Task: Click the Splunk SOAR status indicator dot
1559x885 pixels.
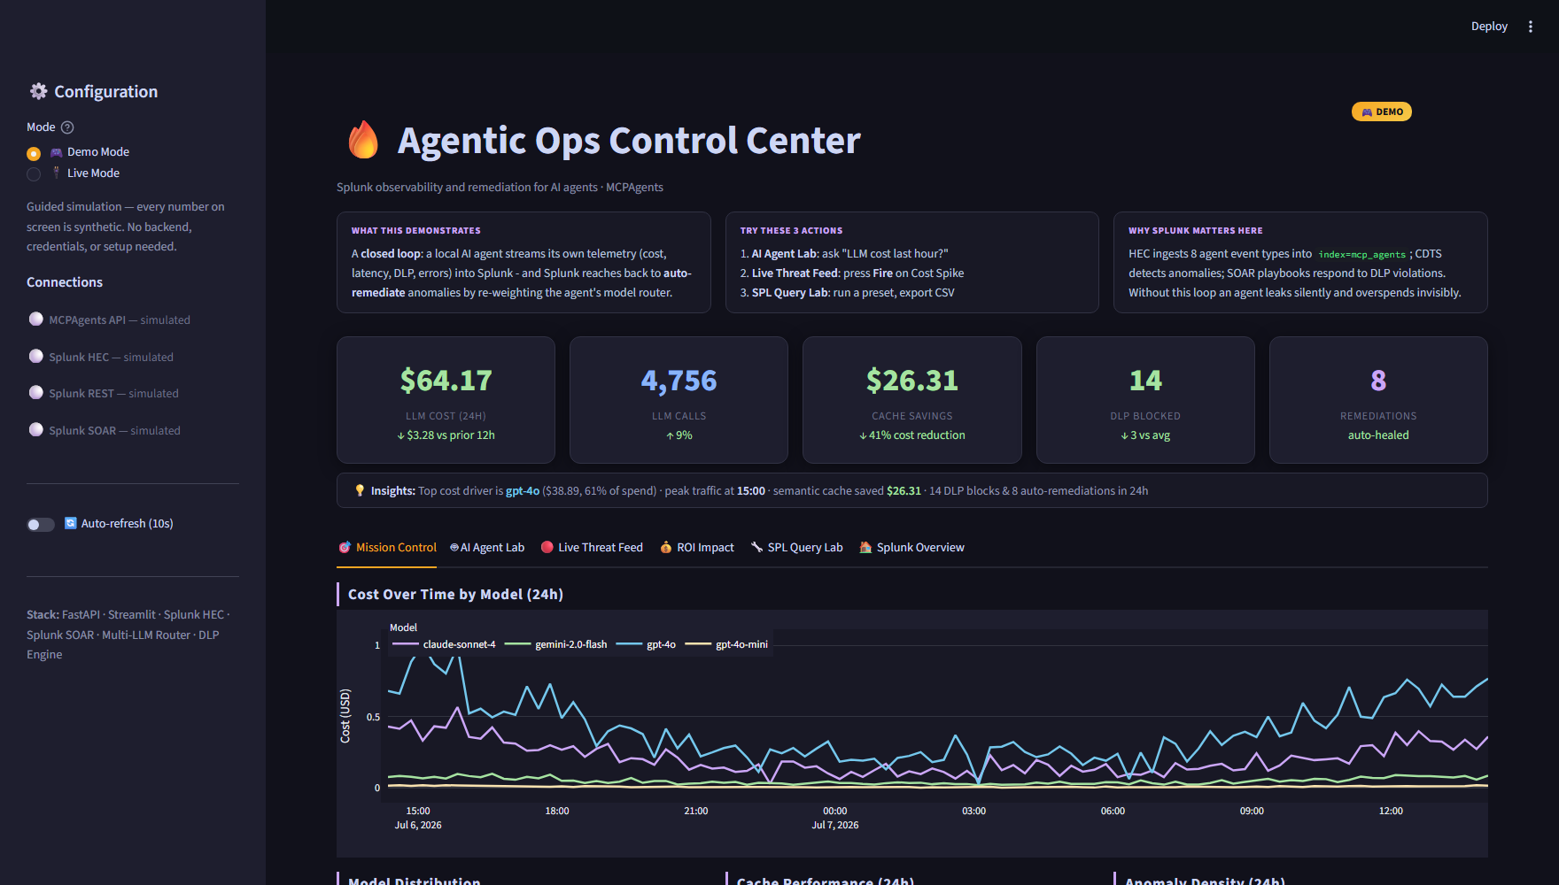Action: 36,429
